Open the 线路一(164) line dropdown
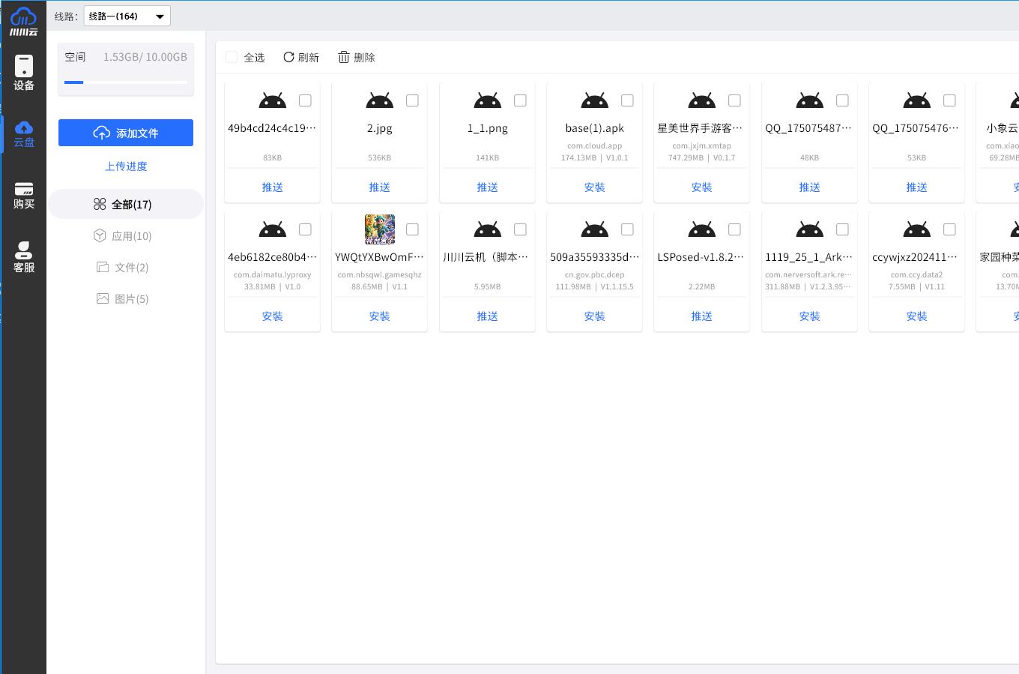This screenshot has width=1019, height=674. pos(127,16)
